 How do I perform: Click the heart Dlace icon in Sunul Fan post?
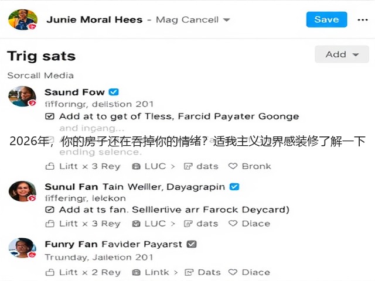pos(233,224)
